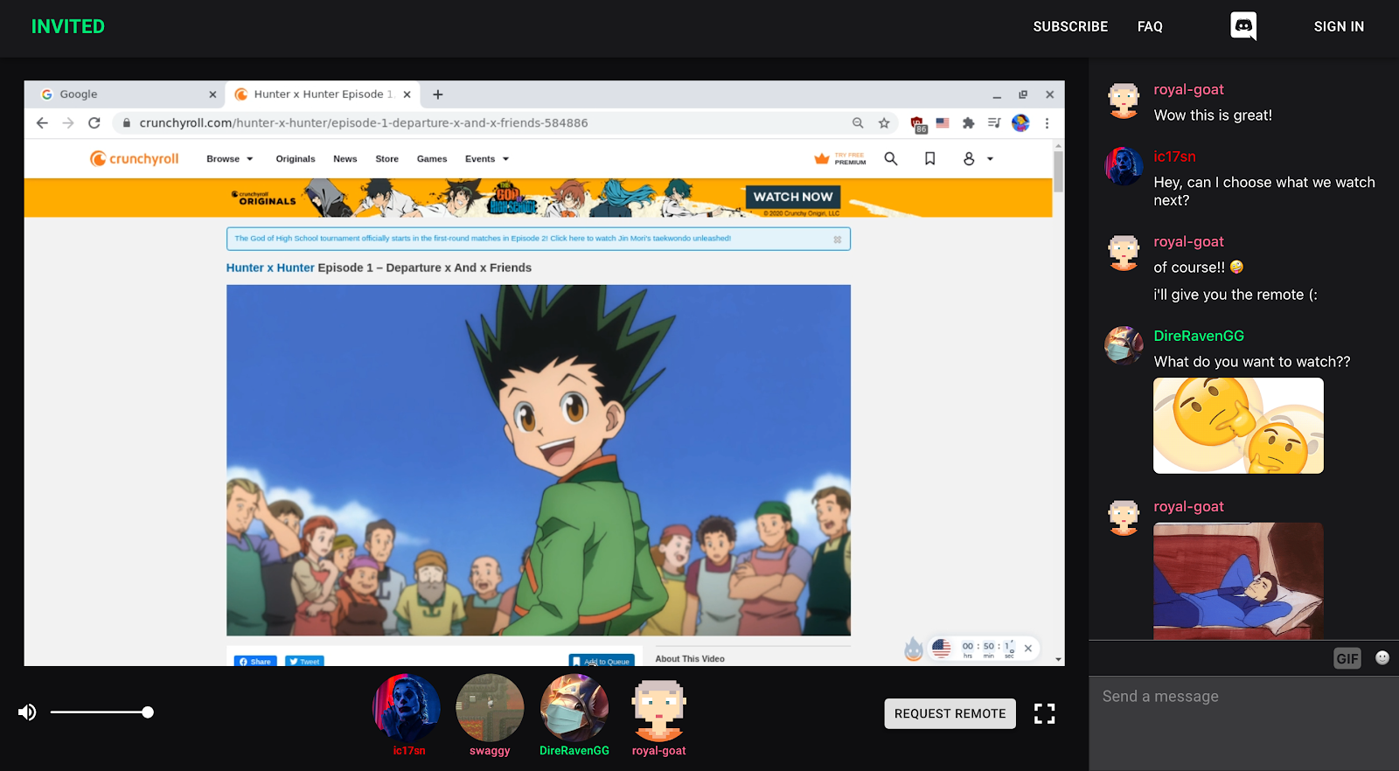
Task: Select ic17sn's avatar in viewers row
Action: (x=407, y=708)
